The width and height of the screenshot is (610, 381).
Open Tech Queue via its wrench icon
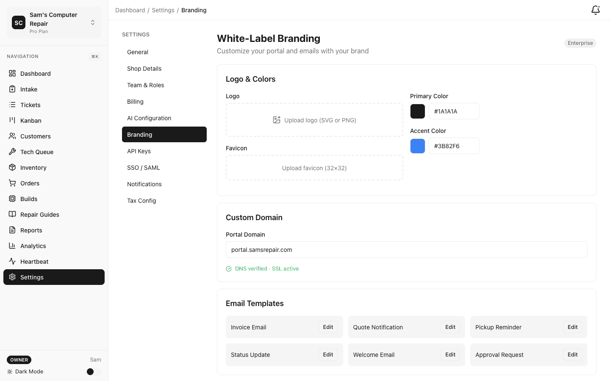point(13,152)
